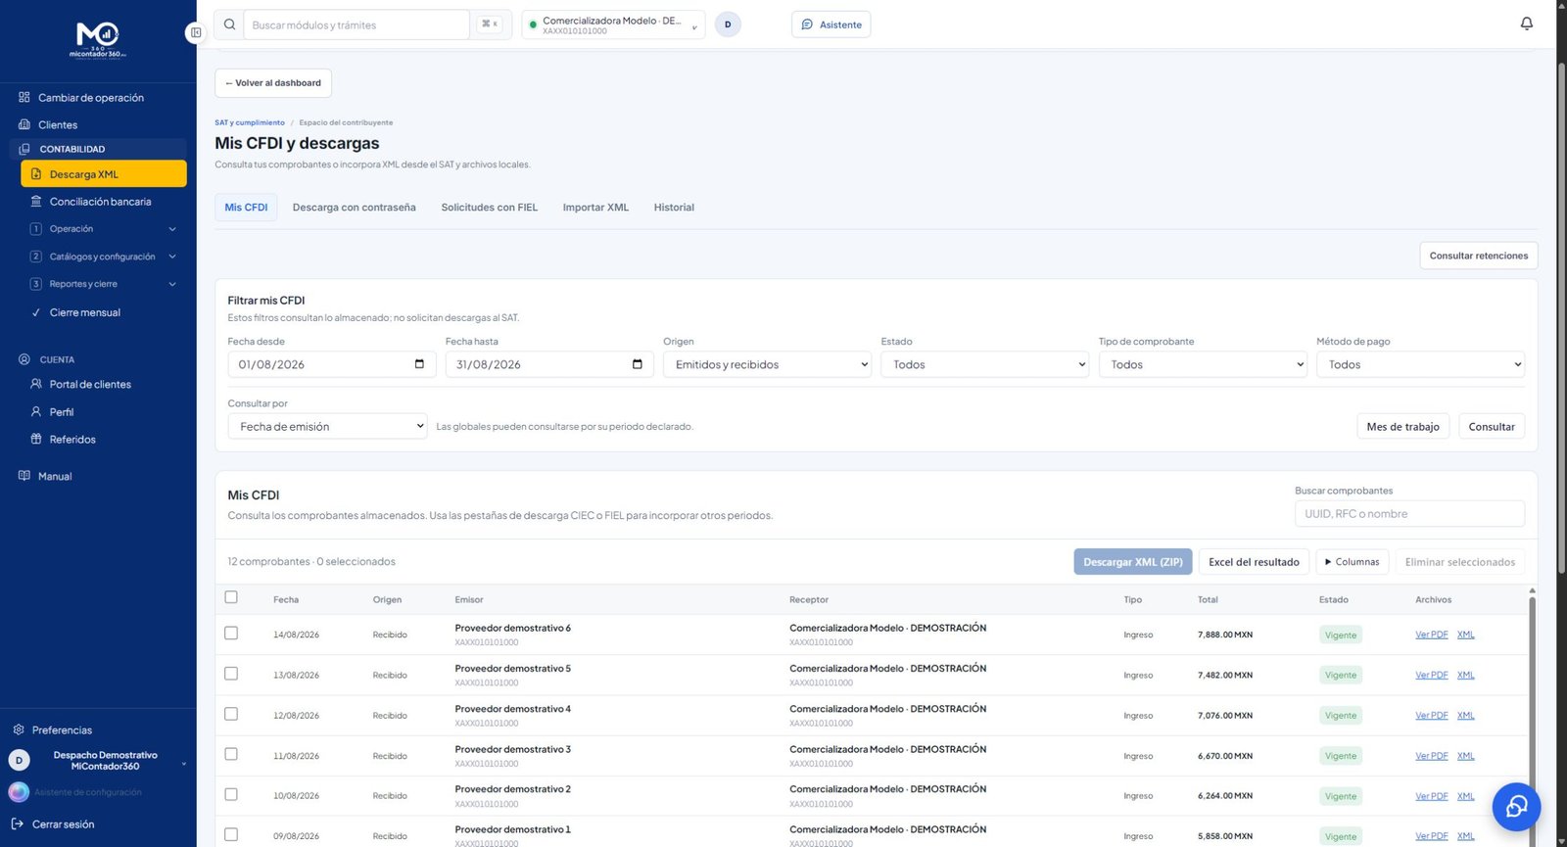
Task: Open the floating chat support bubble
Action: [1516, 806]
